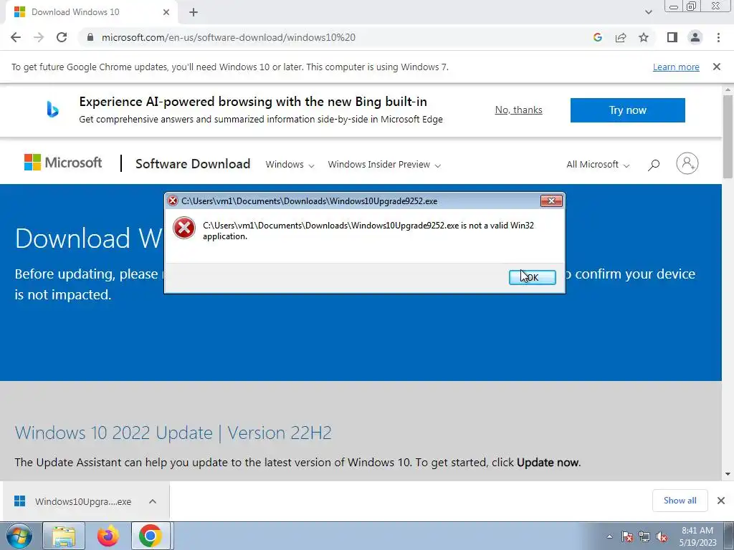Open Firefox from the taskbar
This screenshot has height=550, width=734.
pyautogui.click(x=108, y=536)
